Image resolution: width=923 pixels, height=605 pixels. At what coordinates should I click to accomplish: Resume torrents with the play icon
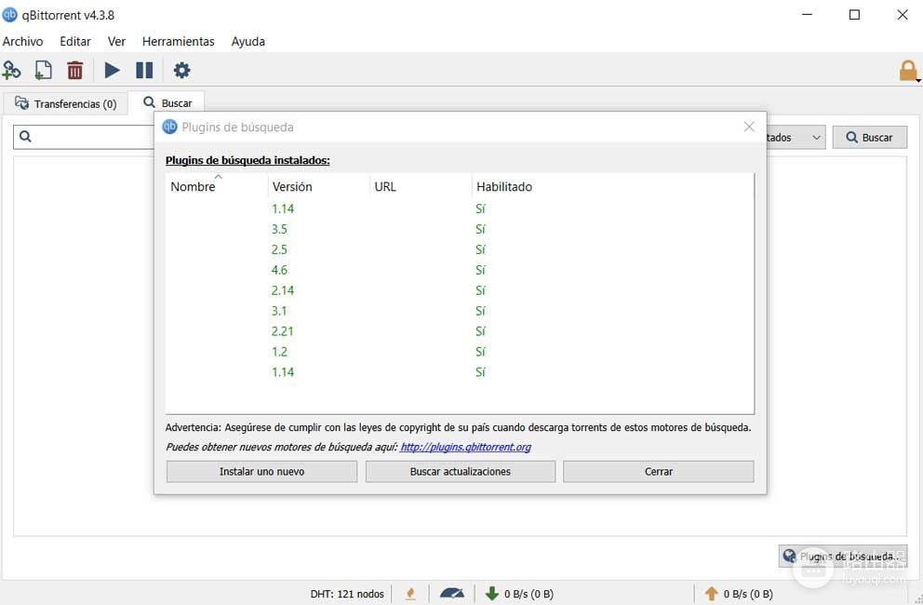pos(112,70)
